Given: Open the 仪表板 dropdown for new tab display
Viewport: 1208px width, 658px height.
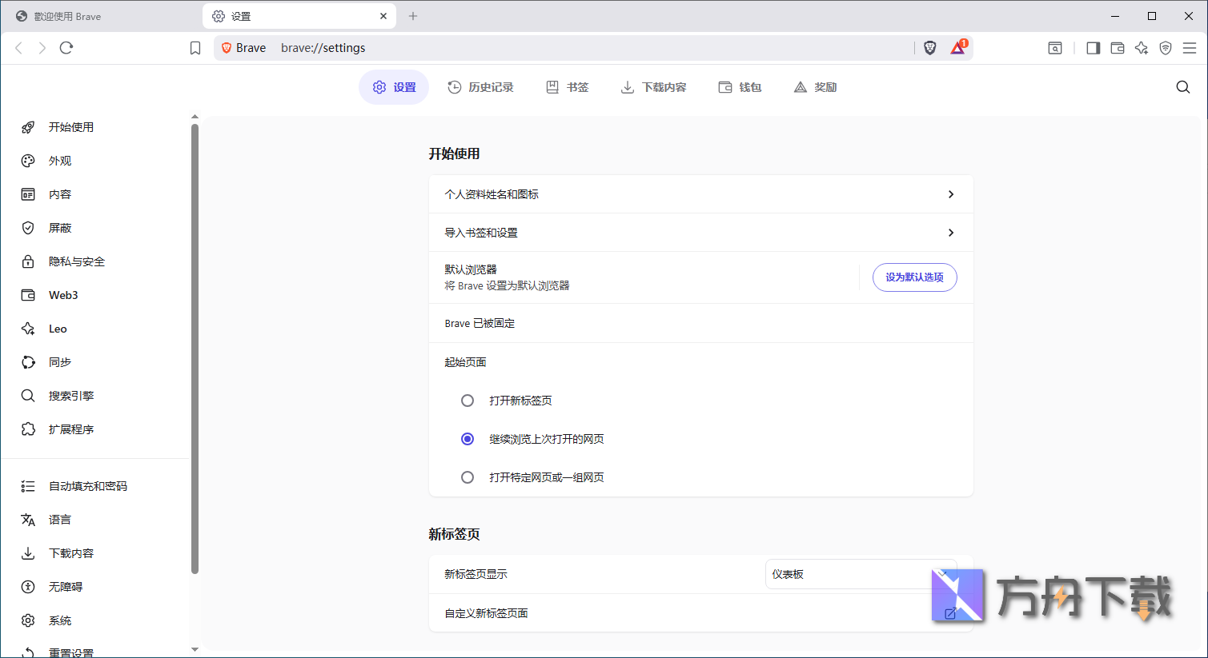Looking at the screenshot, I should (861, 573).
